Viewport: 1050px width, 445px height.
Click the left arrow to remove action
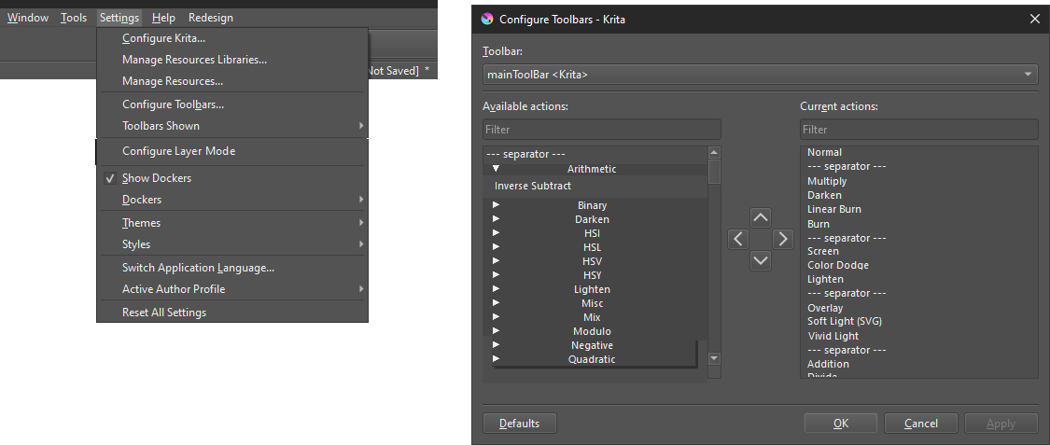738,240
